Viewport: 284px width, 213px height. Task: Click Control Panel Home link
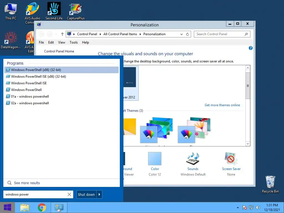pyautogui.click(x=59, y=51)
